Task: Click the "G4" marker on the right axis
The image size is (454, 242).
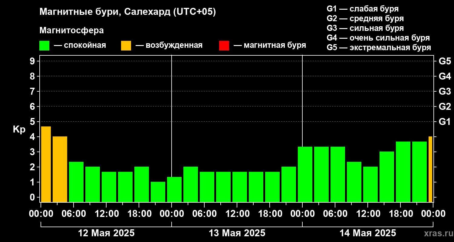Action: tap(445, 76)
